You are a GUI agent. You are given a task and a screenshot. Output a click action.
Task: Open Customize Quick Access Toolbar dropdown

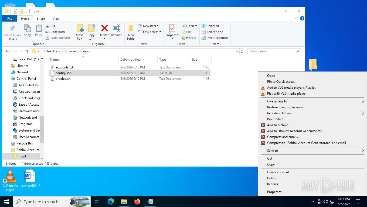[26, 11]
